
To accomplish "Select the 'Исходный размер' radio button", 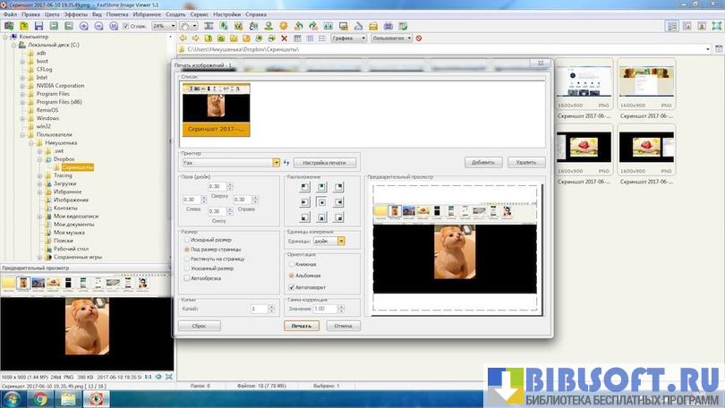I will 185,240.
